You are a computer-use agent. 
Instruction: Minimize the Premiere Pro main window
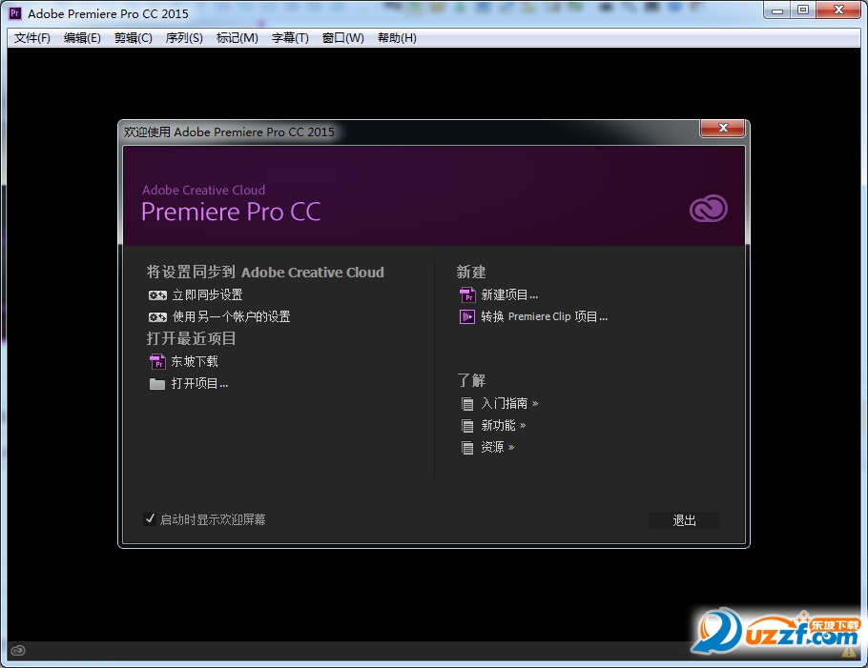pos(777,10)
